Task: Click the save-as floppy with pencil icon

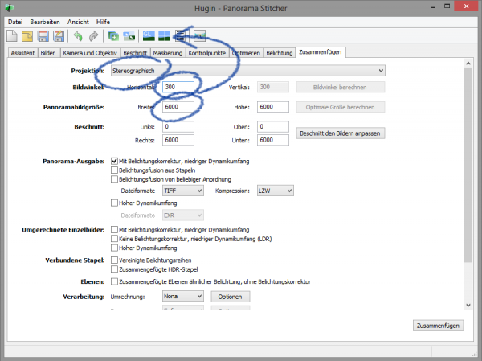Action: coord(59,36)
